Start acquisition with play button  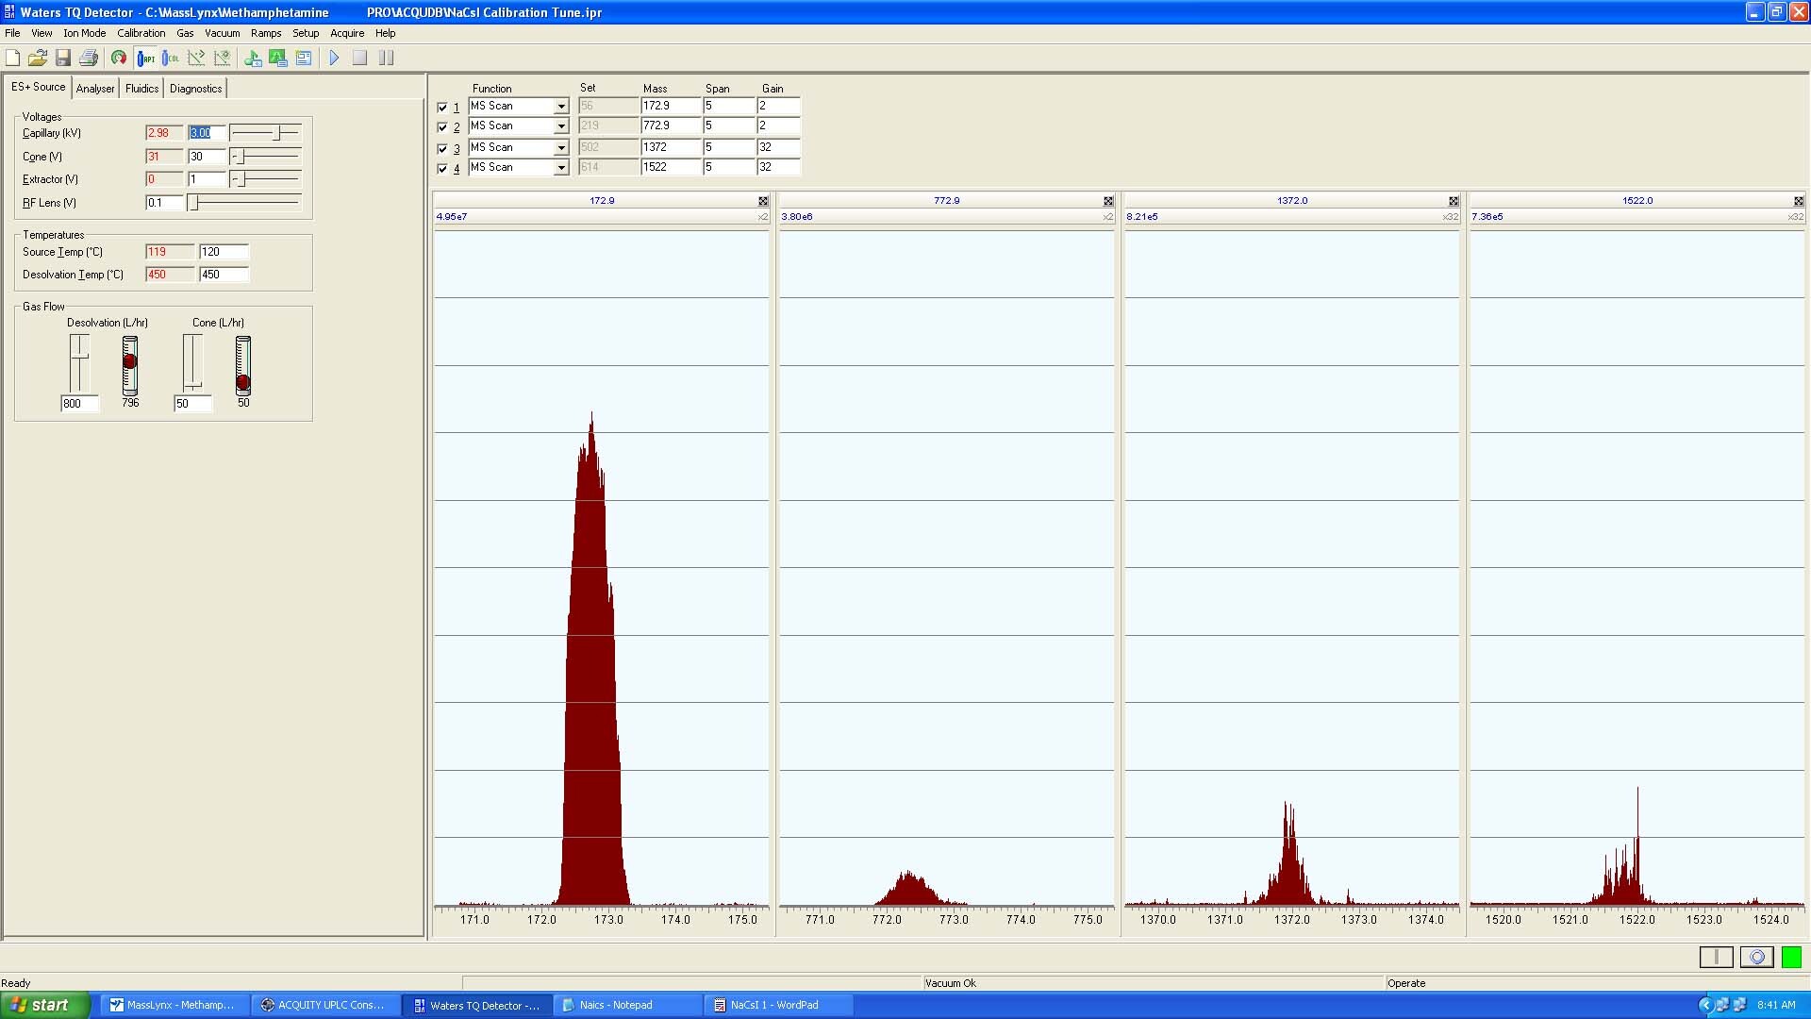point(334,58)
